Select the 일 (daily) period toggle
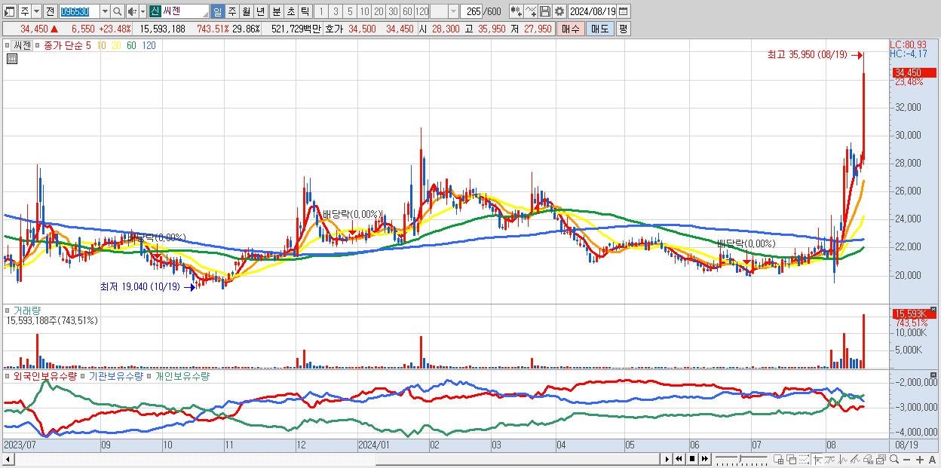This screenshot has height=468, width=941. tap(217, 11)
